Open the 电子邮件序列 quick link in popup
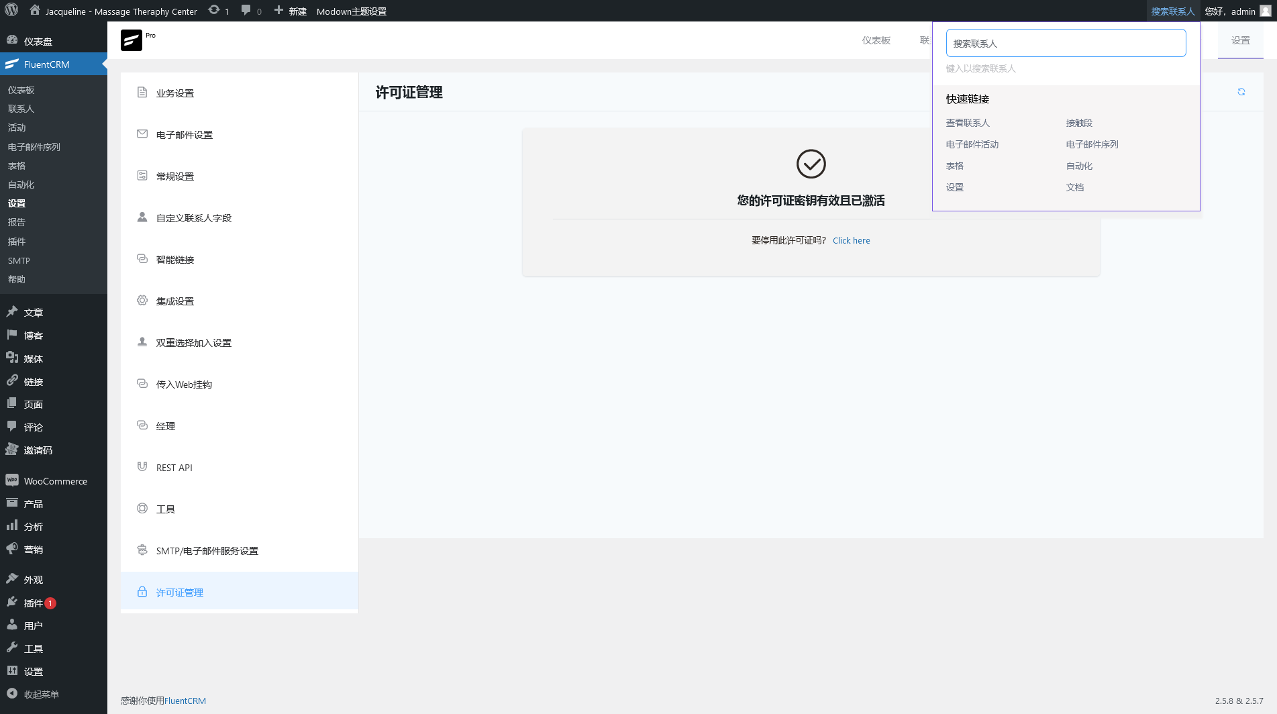 (x=1092, y=144)
